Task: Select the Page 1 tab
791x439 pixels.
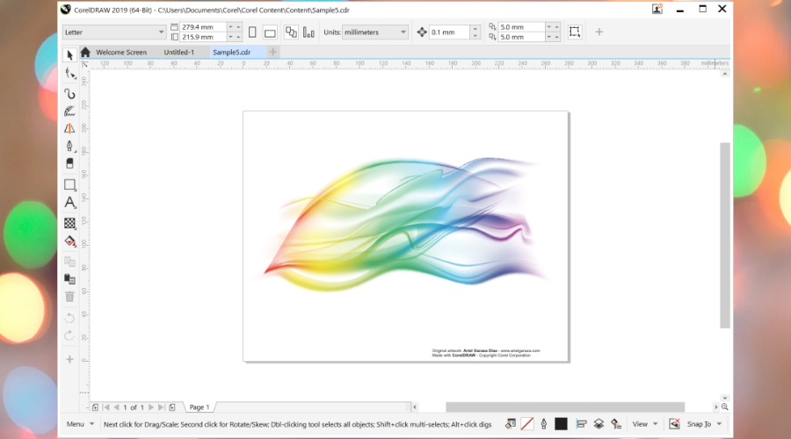Action: click(200, 407)
